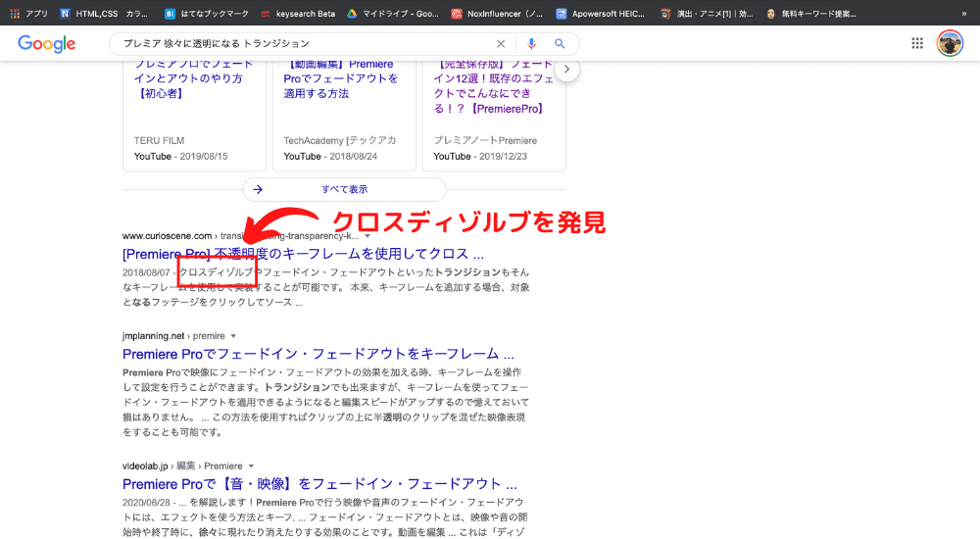Click the Google logo
980x539 pixels.
pos(47,43)
